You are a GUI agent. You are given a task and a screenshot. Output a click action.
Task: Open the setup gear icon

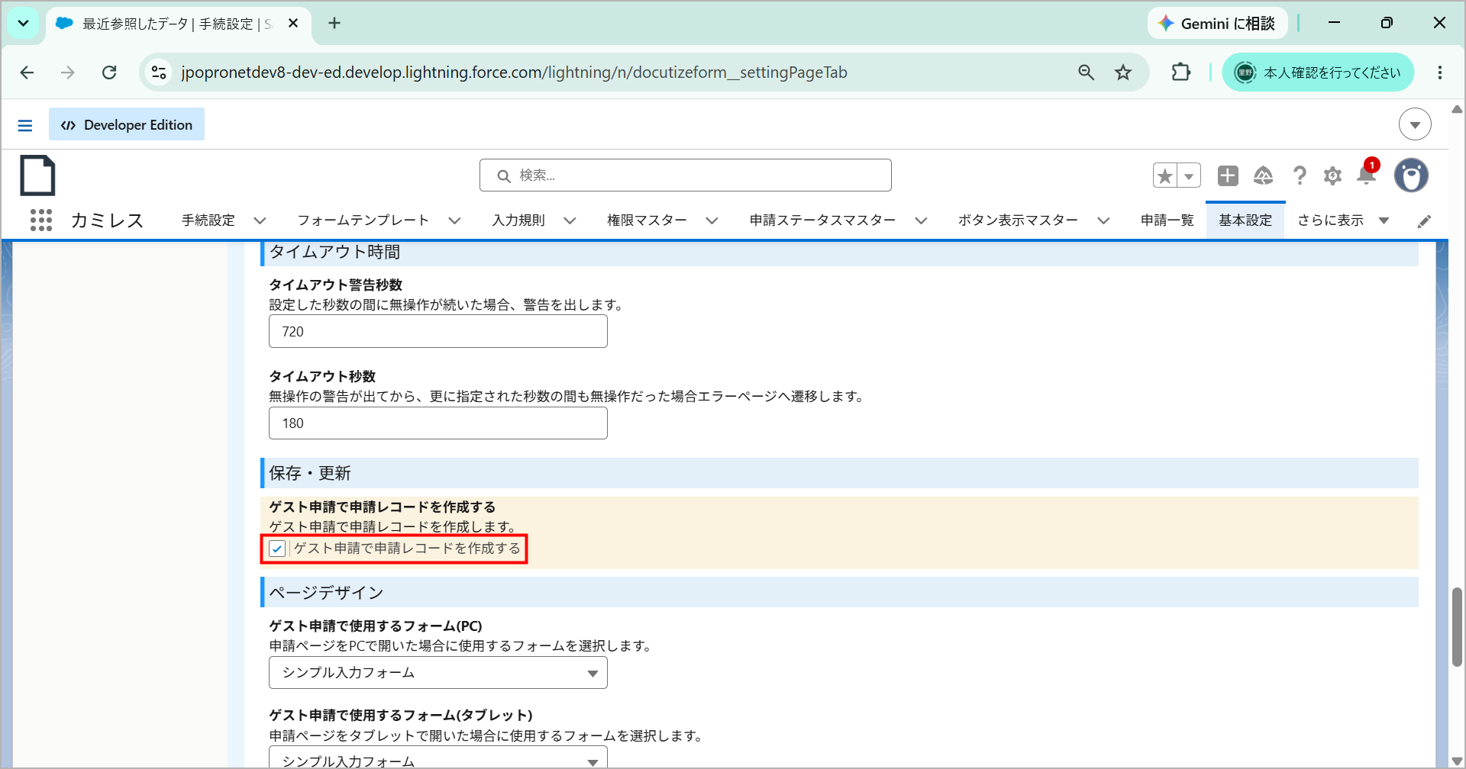pyautogui.click(x=1333, y=175)
